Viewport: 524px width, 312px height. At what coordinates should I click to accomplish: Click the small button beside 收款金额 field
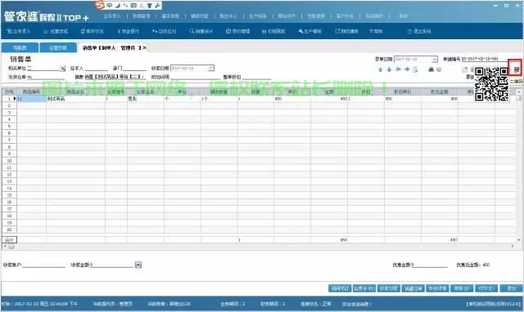[138, 265]
